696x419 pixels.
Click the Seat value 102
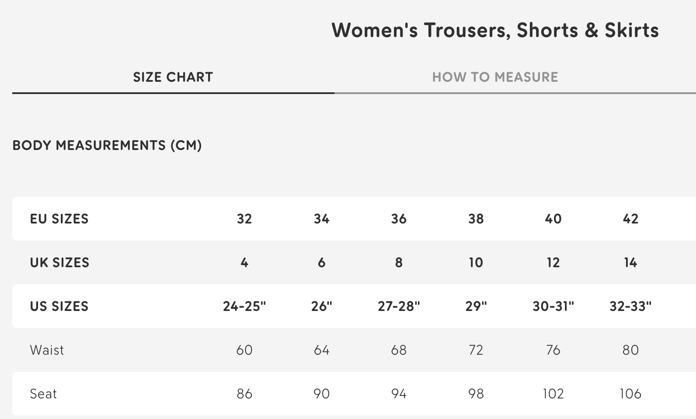553,394
